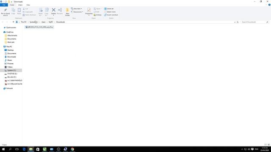Click MyPC in address path
Screen dimensions: 271x152
[x=51, y=22]
